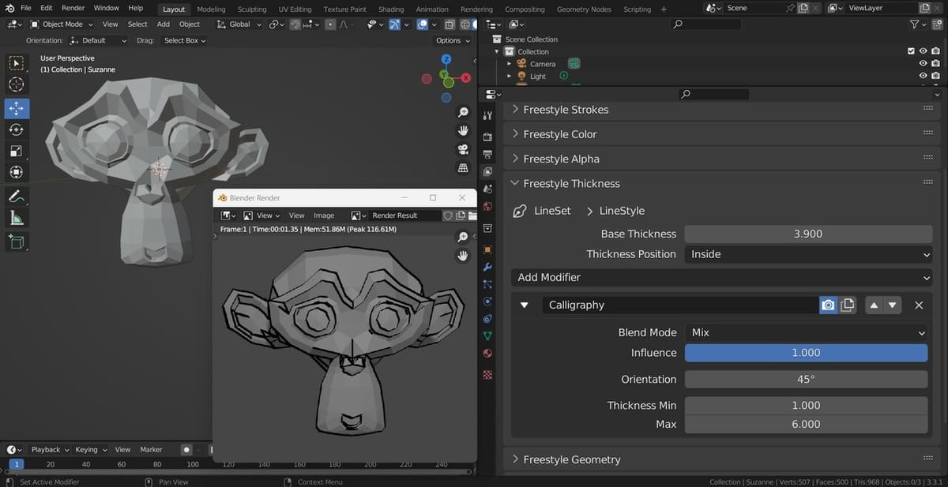Toggle X-ray mode in viewport header
Image resolution: width=948 pixels, height=487 pixels.
[x=450, y=24]
